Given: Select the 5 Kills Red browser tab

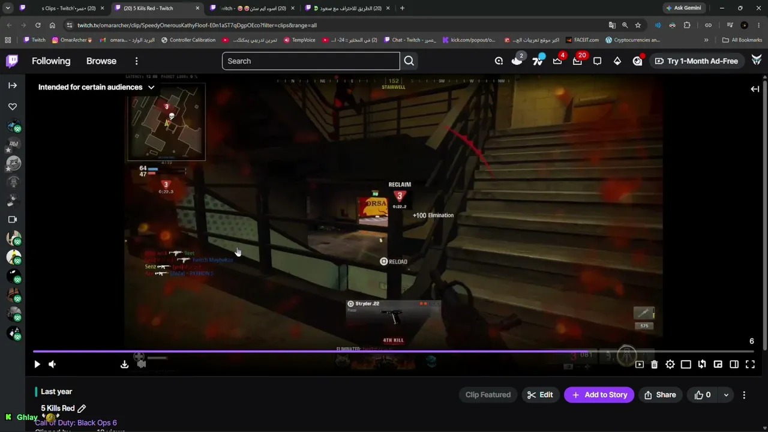Looking at the screenshot, I should tap(156, 8).
